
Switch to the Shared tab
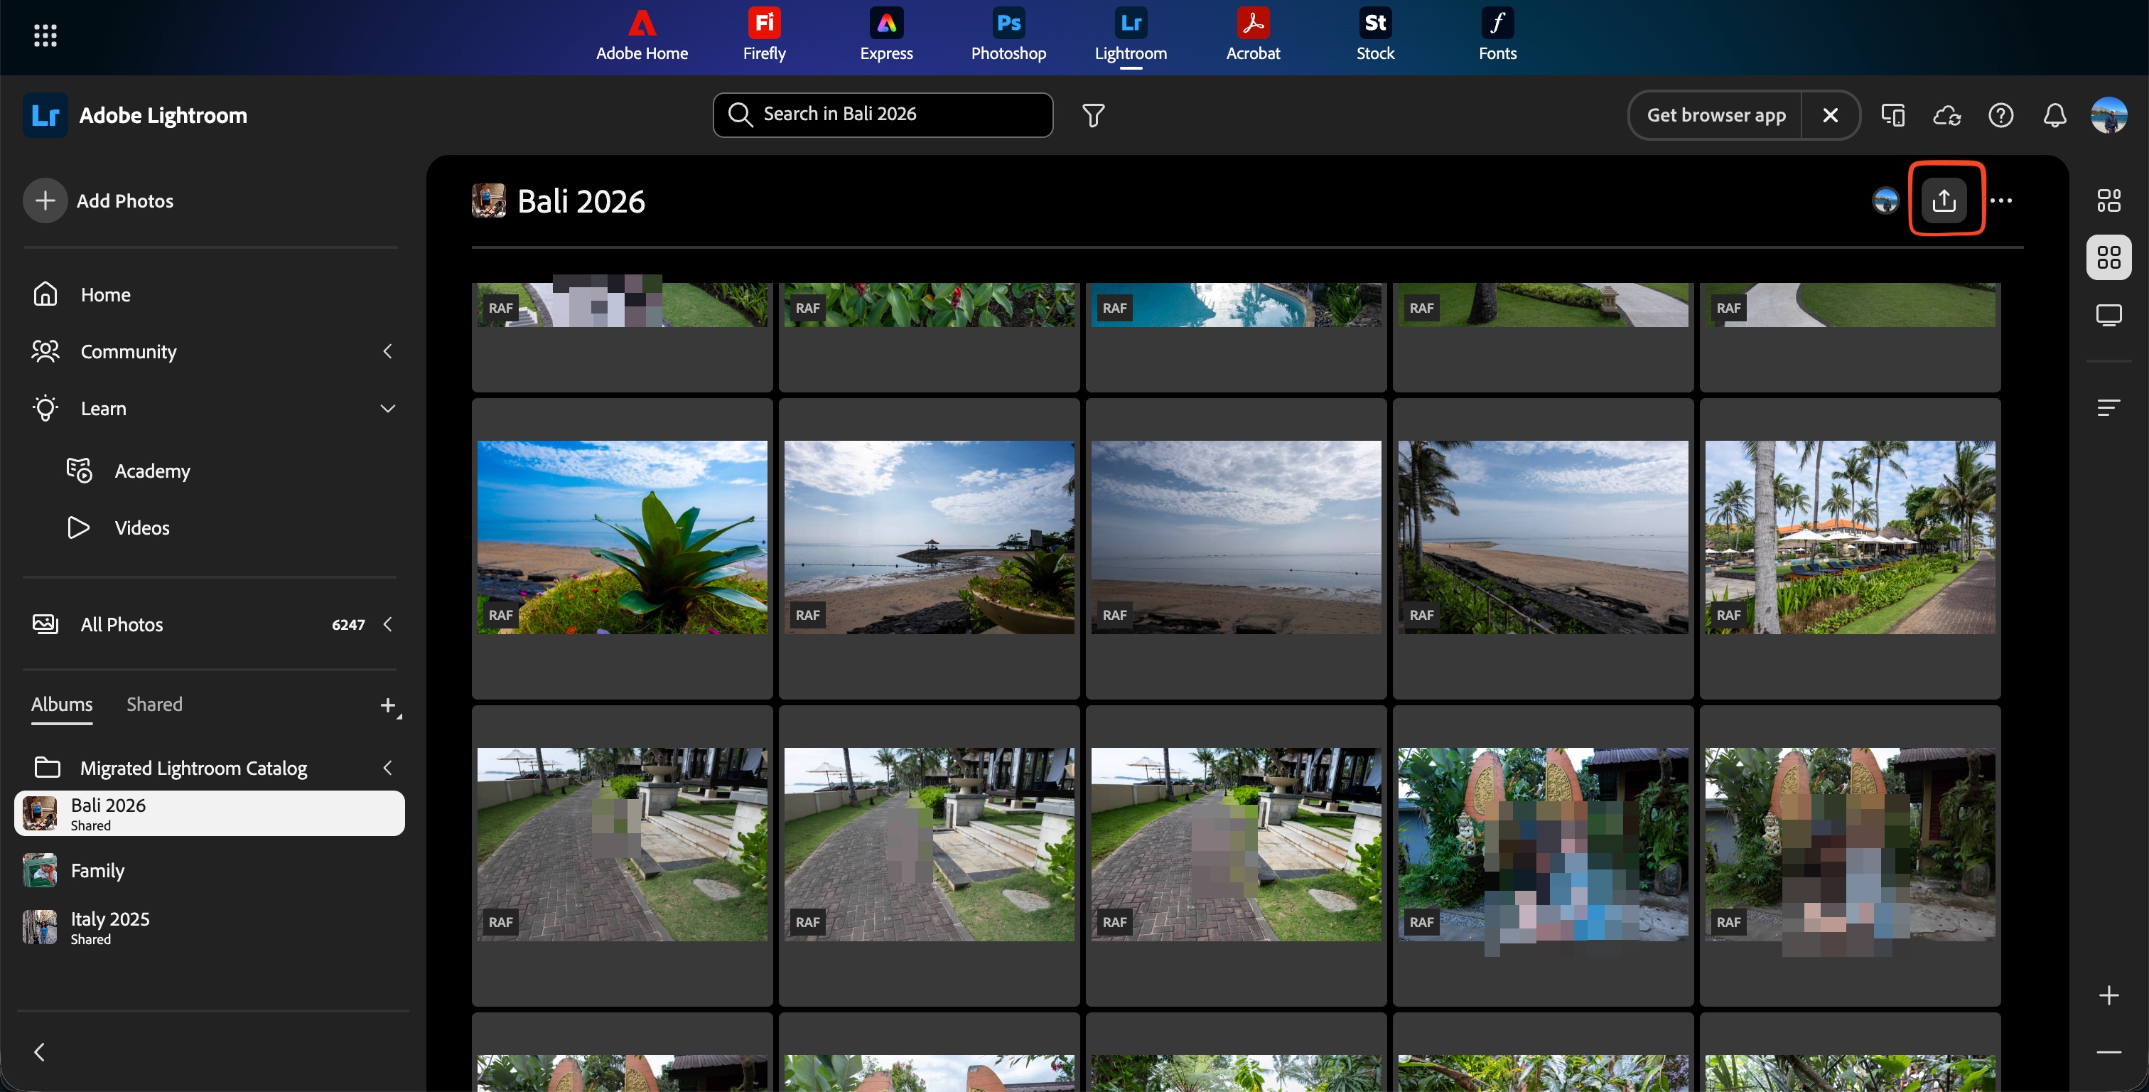point(154,704)
